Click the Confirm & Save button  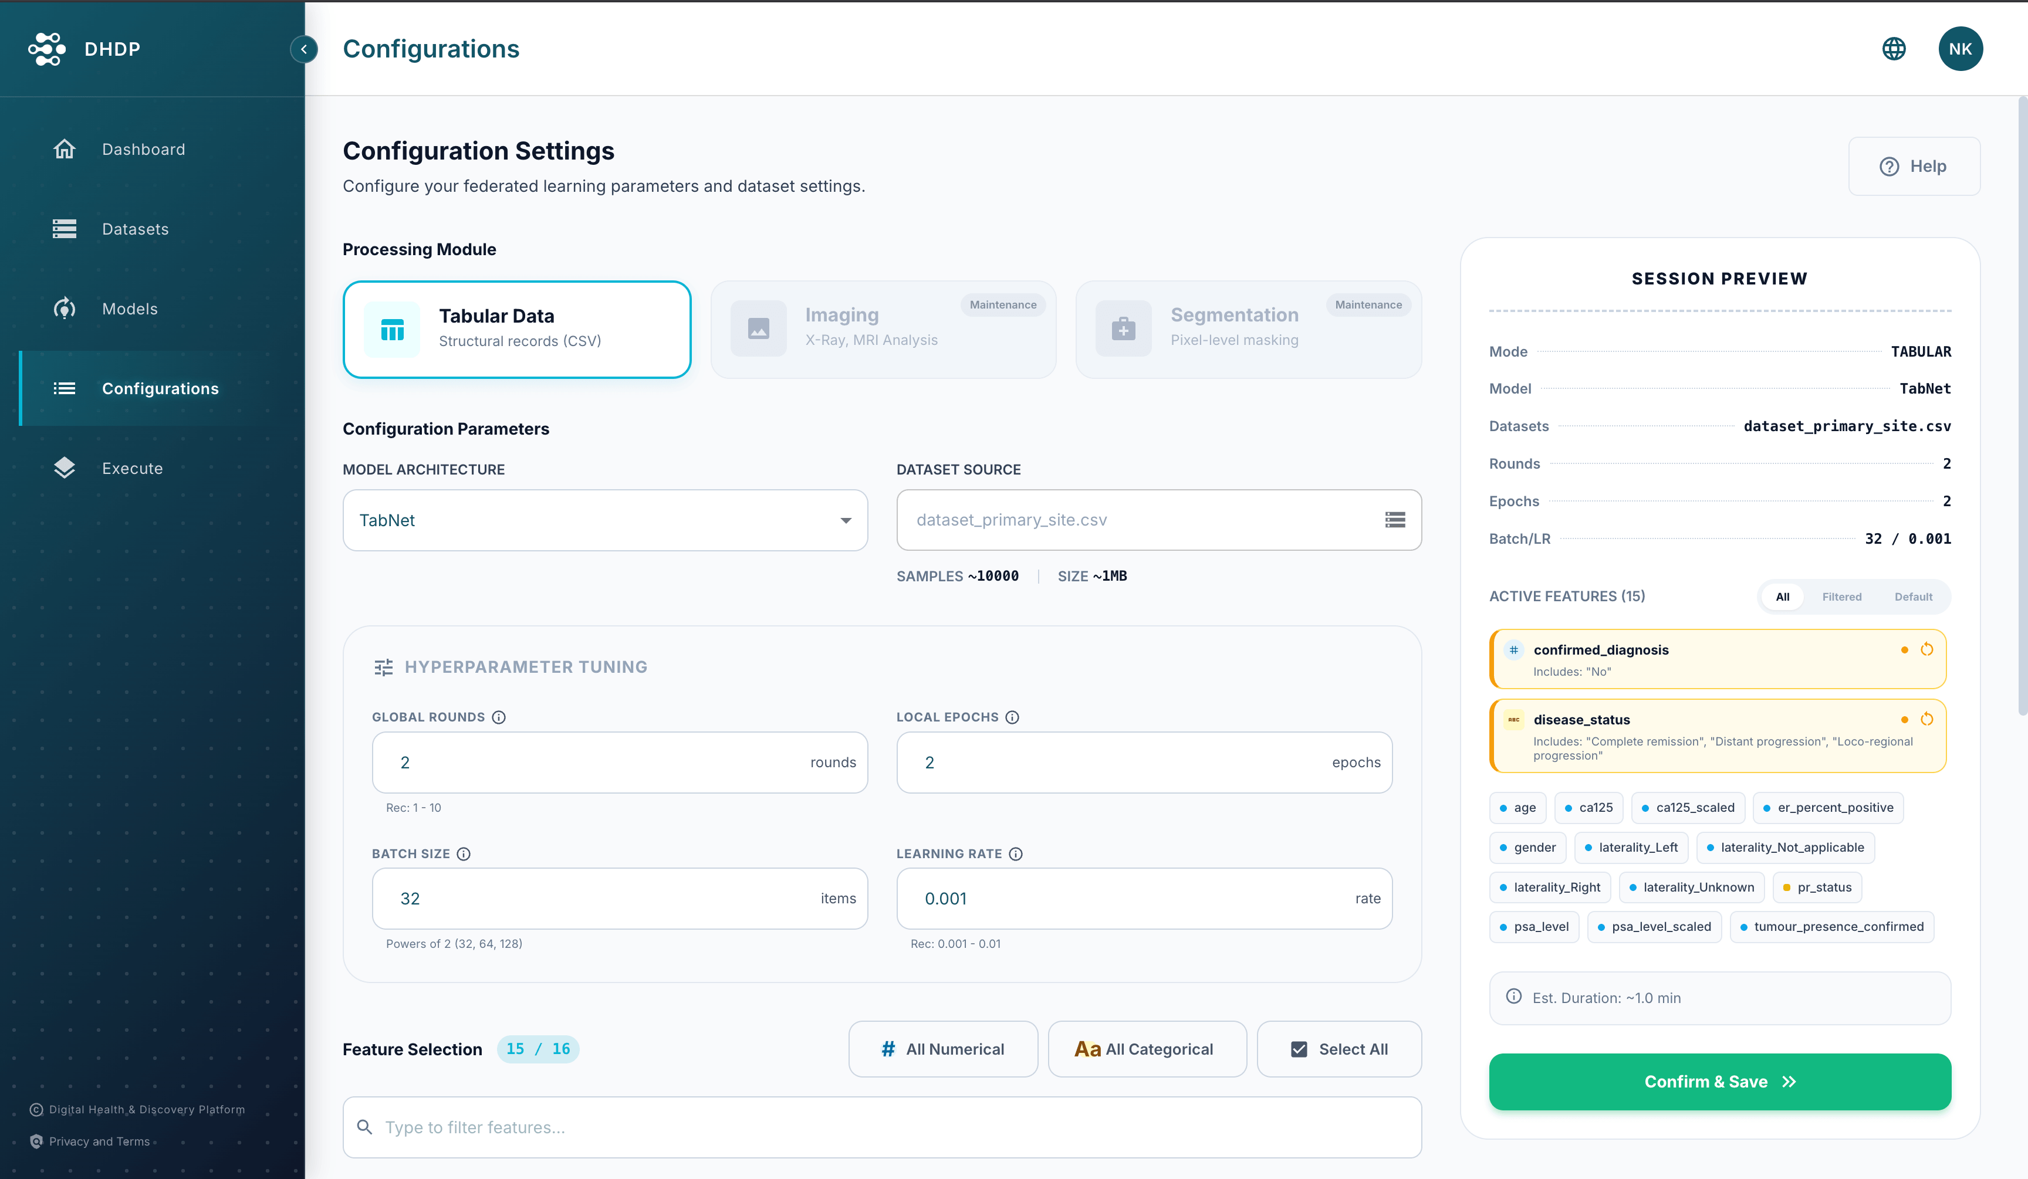click(x=1720, y=1082)
